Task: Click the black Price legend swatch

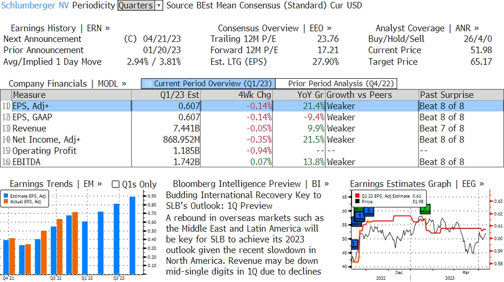Action: 357,202
